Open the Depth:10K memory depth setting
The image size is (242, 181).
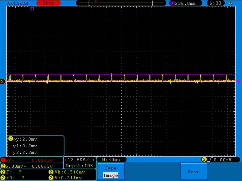pos(80,166)
